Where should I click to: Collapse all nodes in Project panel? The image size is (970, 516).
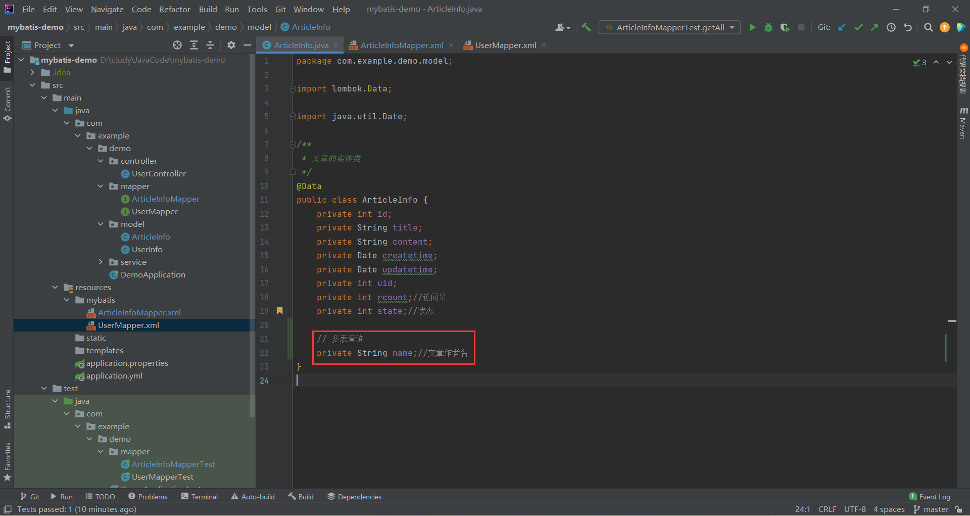tap(210, 45)
